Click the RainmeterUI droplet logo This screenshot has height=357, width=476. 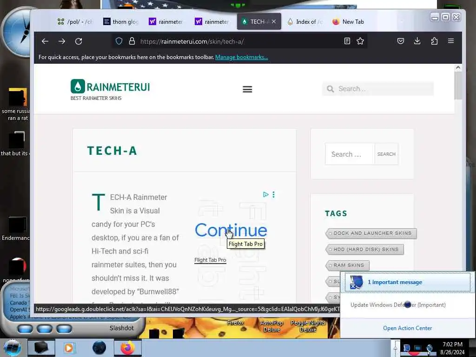(78, 86)
